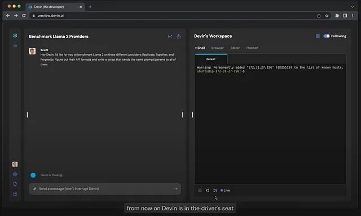Click the terminal Warning message line
This screenshot has height=216, width=361.
tap(270, 67)
